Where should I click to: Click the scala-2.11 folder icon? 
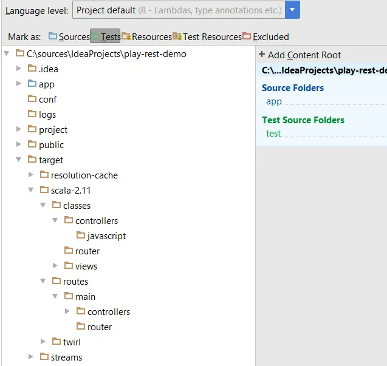[x=44, y=189]
